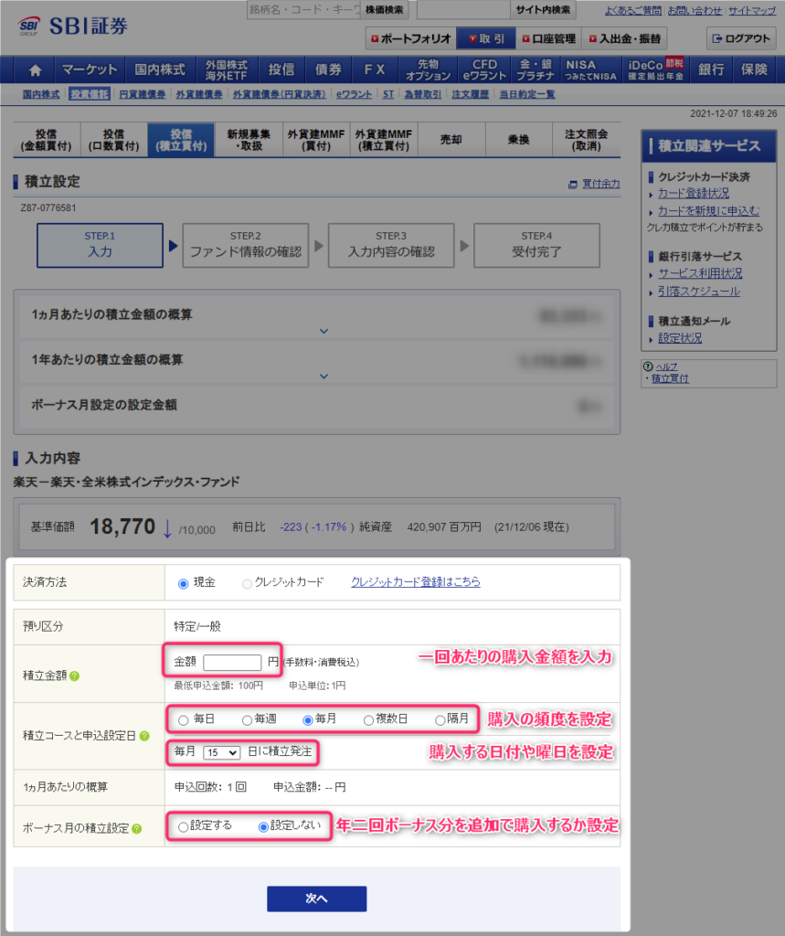Go to the home icon in navigation bar
Screen dimensions: 785x936
click(36, 69)
